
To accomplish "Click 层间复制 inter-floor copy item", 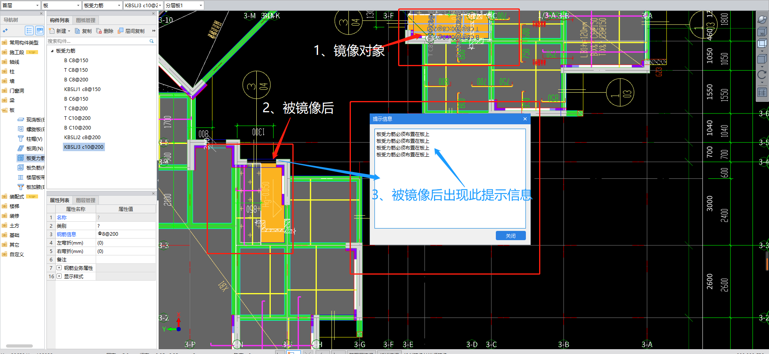I will pyautogui.click(x=131, y=31).
